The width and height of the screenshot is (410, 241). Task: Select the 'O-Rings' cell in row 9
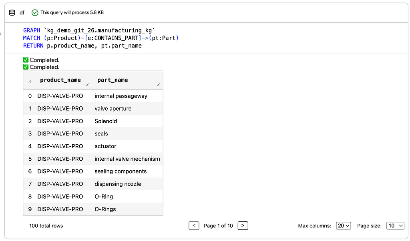pos(105,209)
